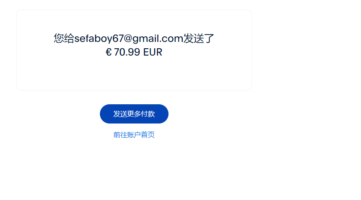The width and height of the screenshot is (361, 200).
Task: Click the @ sign in the email
Action: point(128,38)
